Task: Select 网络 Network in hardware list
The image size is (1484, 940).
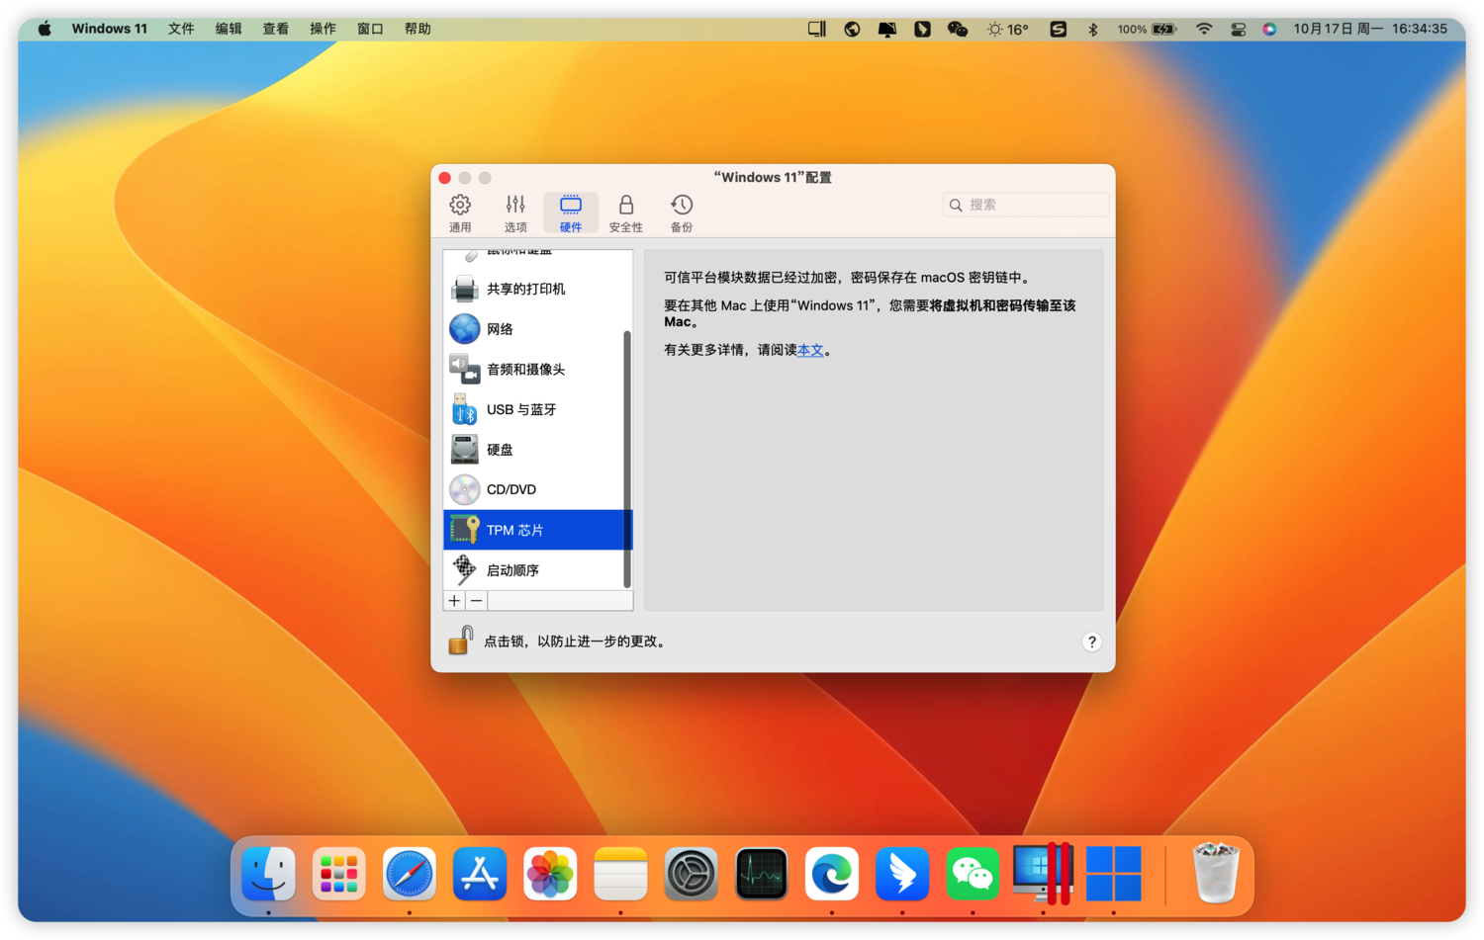Action: coord(535,329)
